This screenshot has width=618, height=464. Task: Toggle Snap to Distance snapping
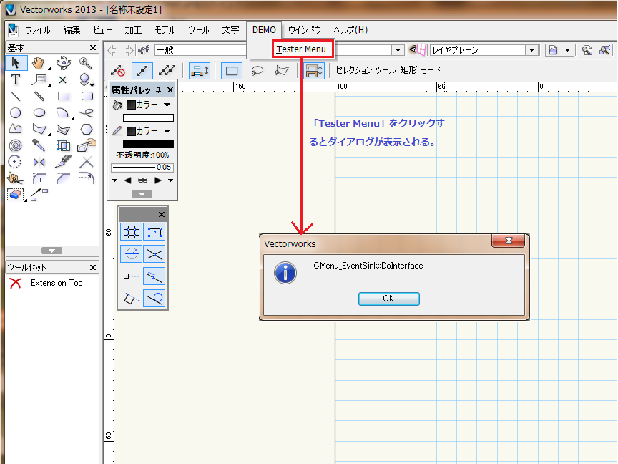(154, 276)
